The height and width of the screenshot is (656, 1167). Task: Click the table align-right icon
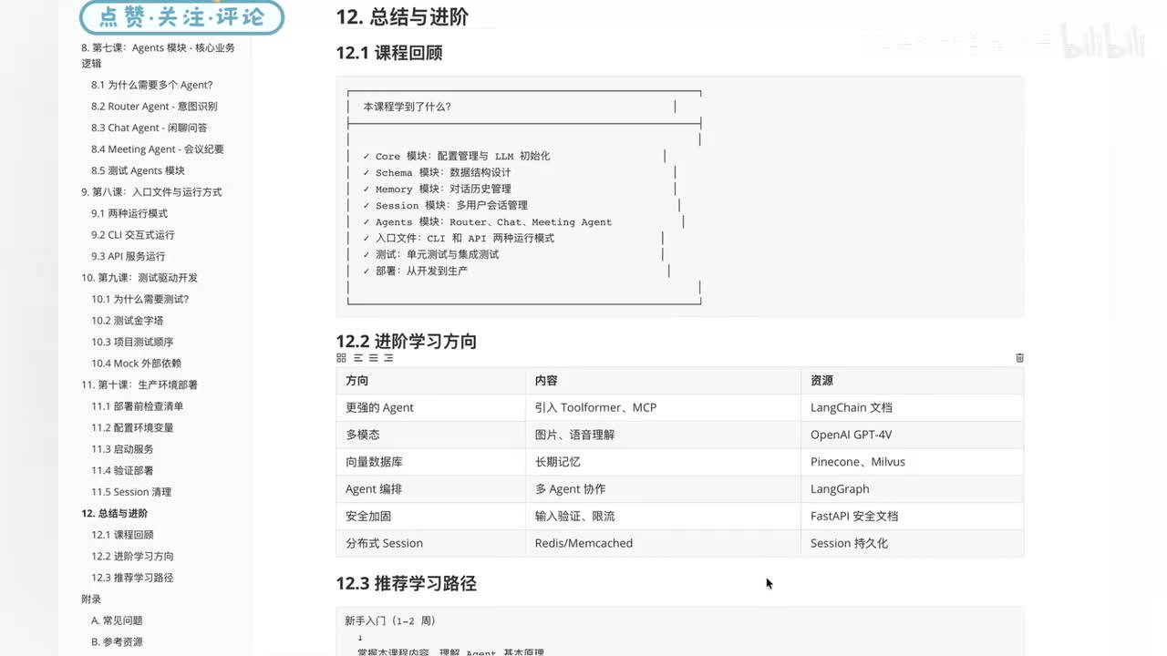tap(388, 358)
